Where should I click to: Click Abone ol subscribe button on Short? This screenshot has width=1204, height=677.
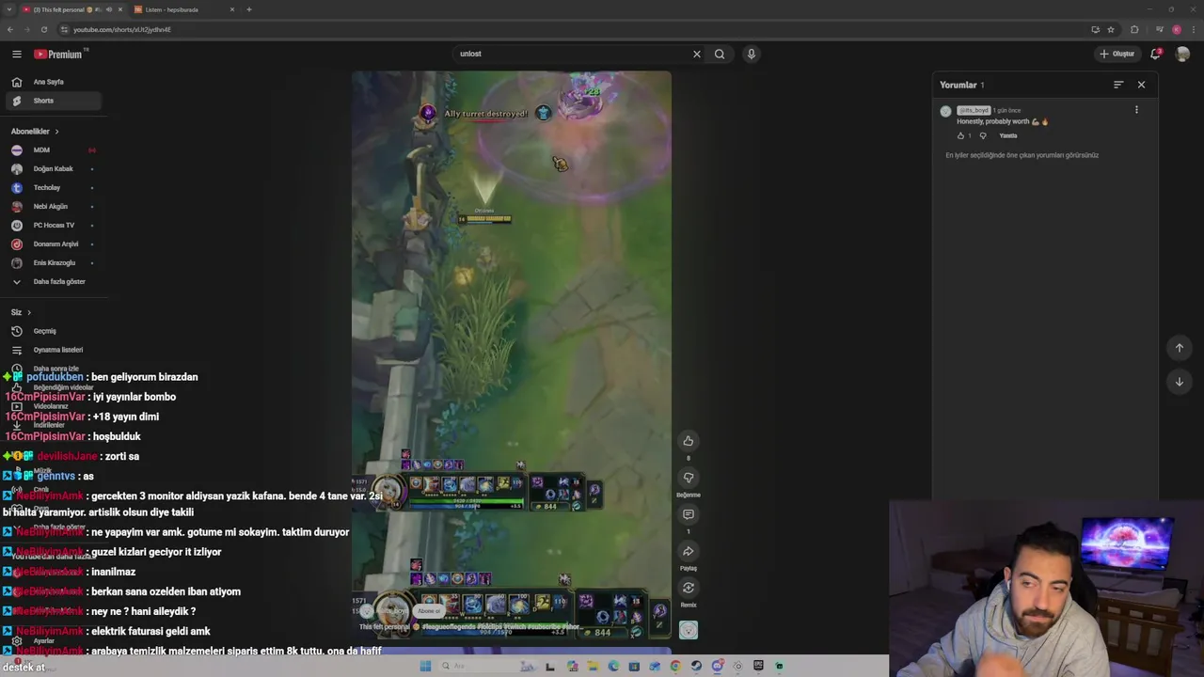coord(429,611)
